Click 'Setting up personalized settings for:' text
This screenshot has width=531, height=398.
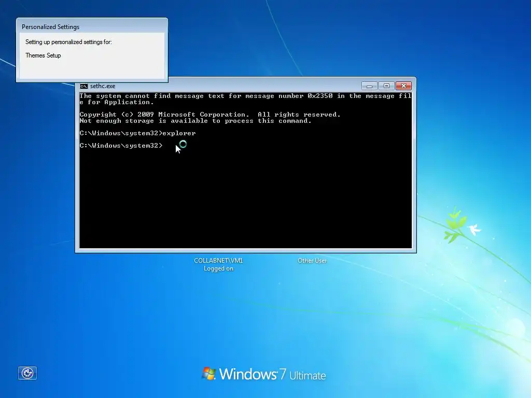click(68, 42)
